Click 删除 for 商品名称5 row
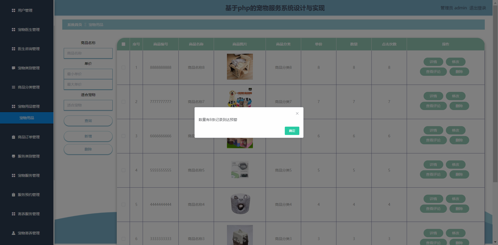Screen dimensions: 498x245 click(459, 174)
